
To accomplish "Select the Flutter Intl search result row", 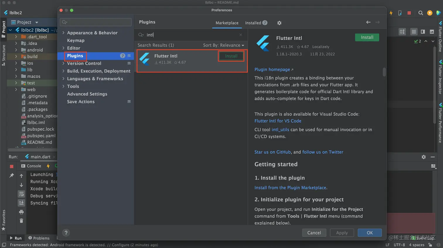I will point(192,61).
